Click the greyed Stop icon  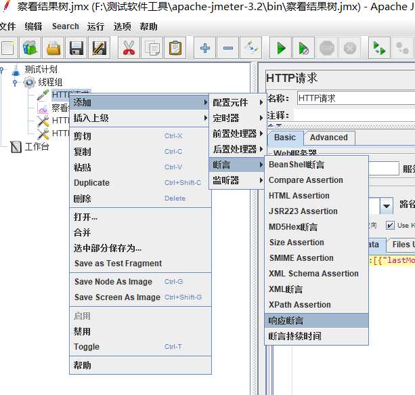[x=327, y=48]
